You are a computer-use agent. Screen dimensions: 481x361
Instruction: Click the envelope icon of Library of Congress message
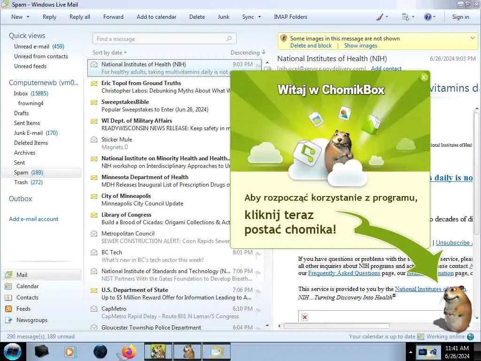tap(94, 215)
